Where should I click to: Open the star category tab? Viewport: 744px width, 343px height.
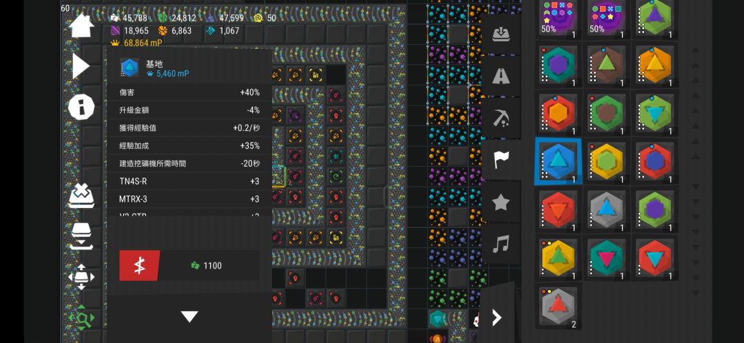[x=501, y=202]
